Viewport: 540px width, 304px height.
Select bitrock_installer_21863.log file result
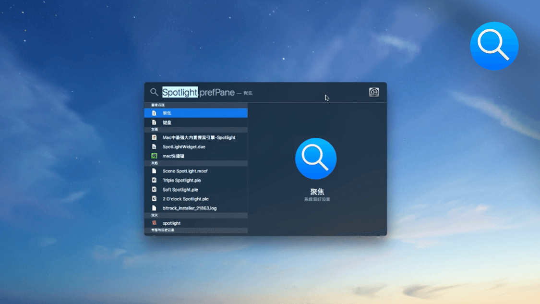(189, 208)
